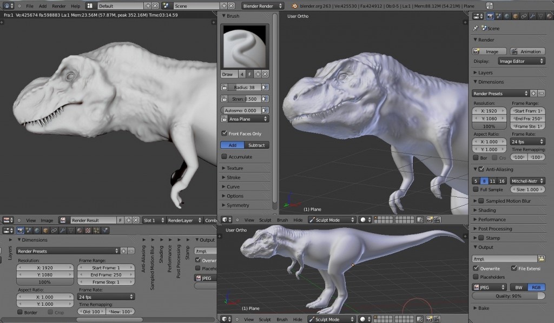Viewport: 554px width, 323px height.
Task: Open the Add menu in the top header
Action: (43, 6)
